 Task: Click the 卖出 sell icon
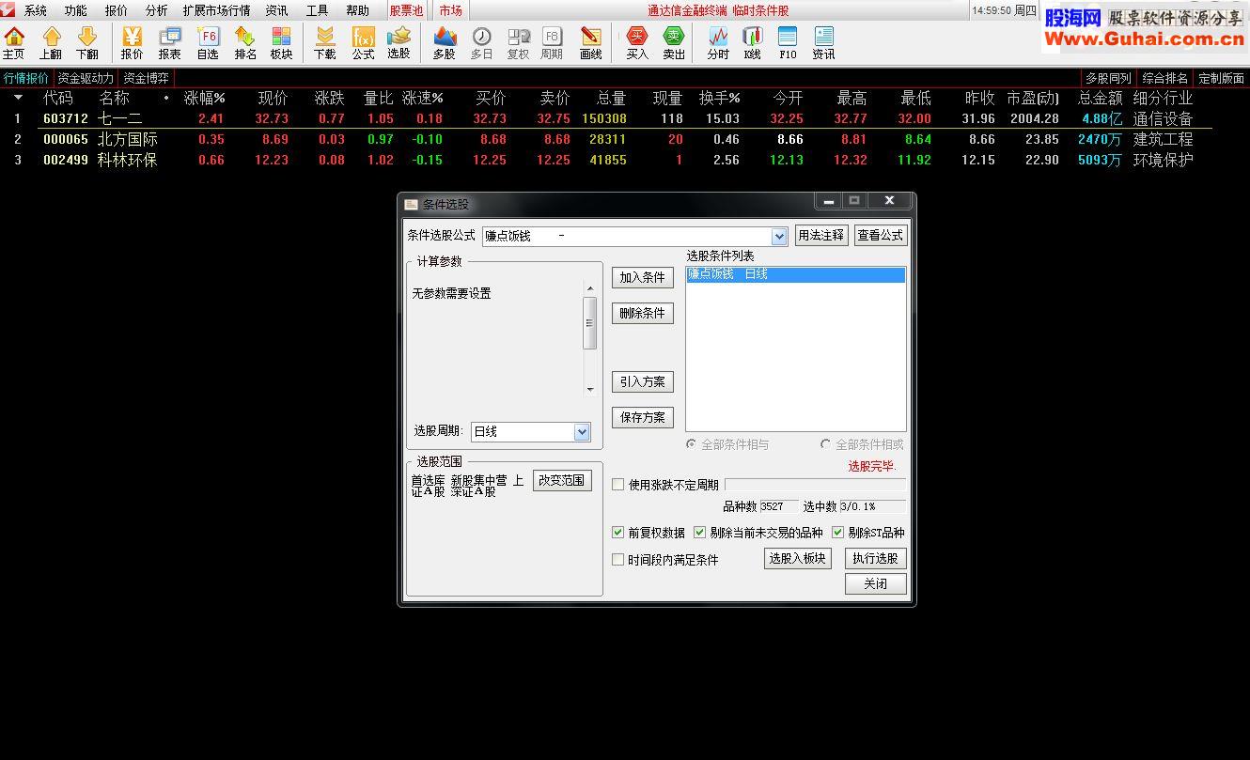[674, 42]
